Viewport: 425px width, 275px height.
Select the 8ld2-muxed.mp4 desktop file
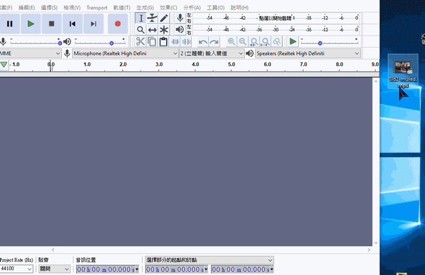(403, 72)
